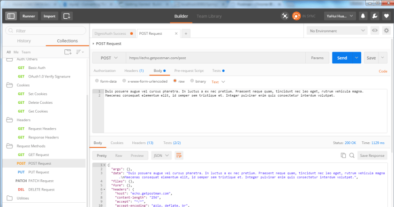This screenshot has width=394, height=207.
Task: Open the wrench settings icon
Action: [x=374, y=16]
